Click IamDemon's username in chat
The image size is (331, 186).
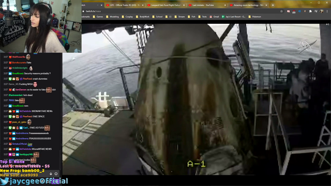pyautogui.click(x=21, y=89)
